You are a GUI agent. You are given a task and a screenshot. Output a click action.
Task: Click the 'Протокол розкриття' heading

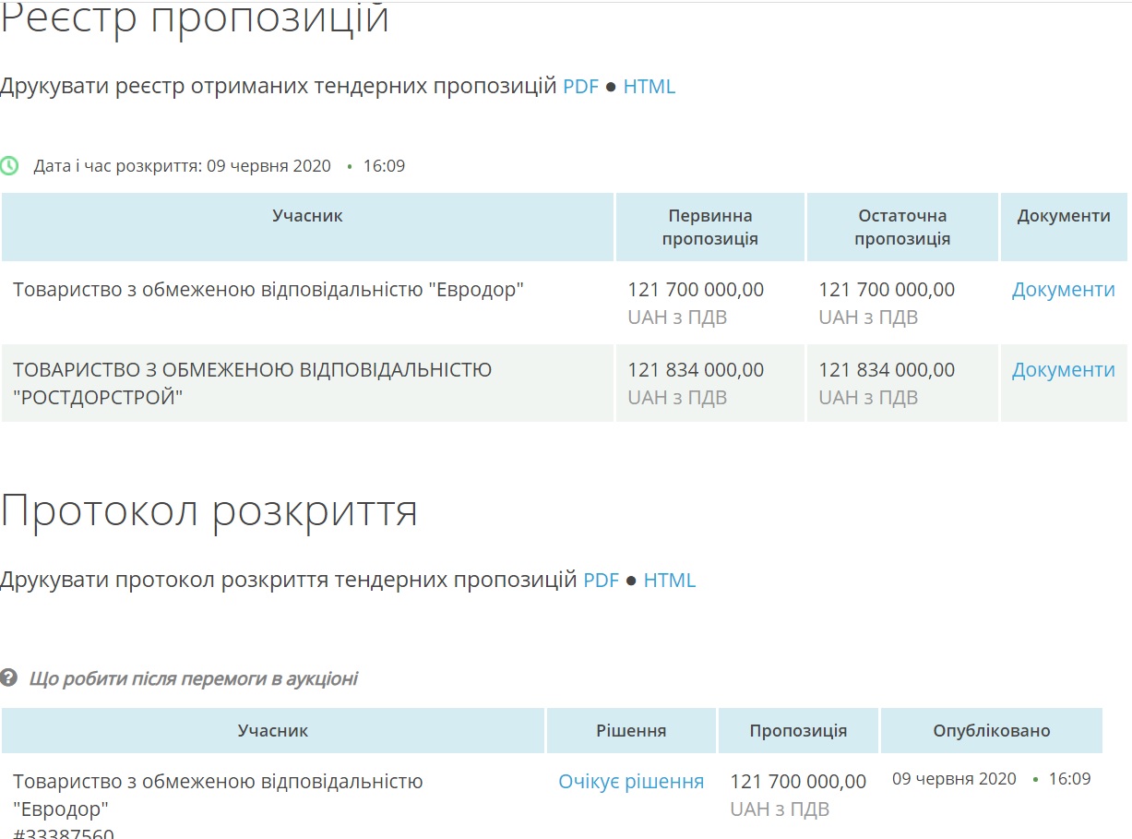[209, 511]
